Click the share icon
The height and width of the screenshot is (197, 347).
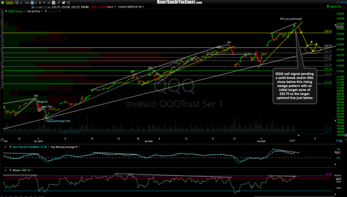click(x=68, y=3)
